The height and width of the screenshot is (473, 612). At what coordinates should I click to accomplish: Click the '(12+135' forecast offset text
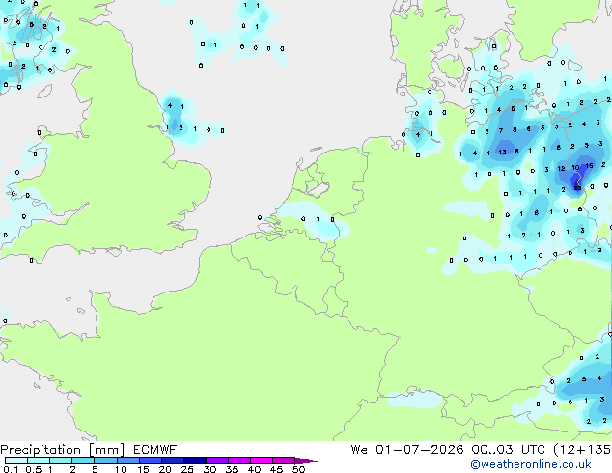(x=582, y=450)
